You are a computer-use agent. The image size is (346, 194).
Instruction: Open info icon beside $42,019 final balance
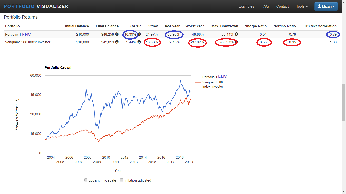[x=117, y=42]
